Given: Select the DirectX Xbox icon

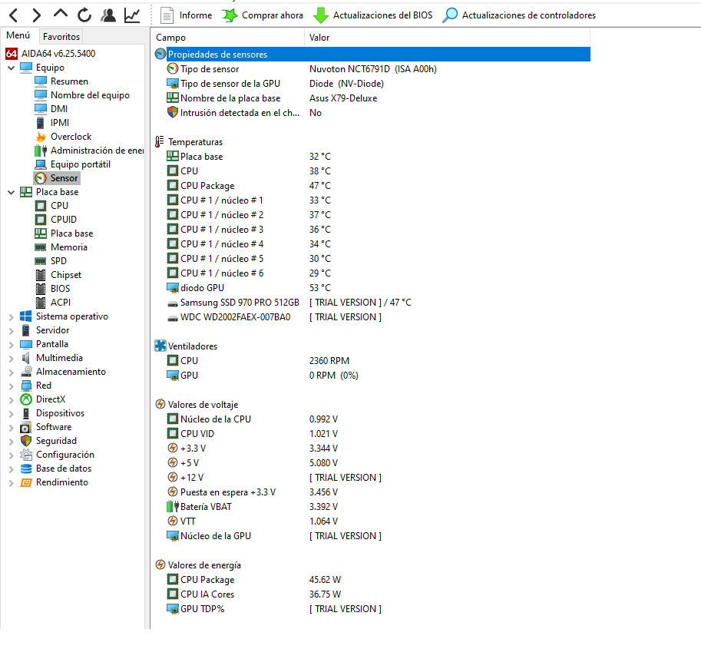Looking at the screenshot, I should click(x=26, y=400).
